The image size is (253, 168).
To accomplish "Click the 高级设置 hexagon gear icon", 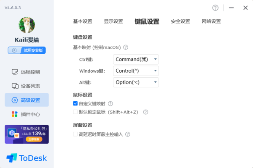I will tap(15, 100).
